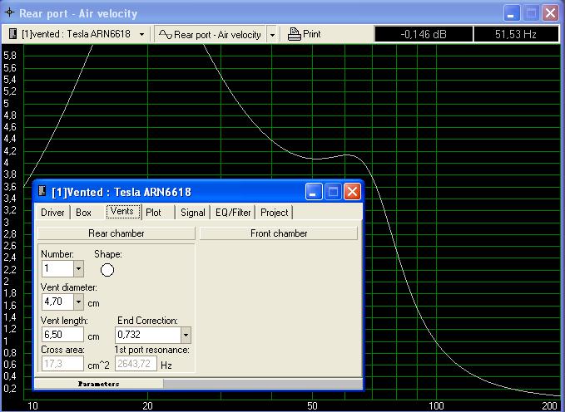Viewport: 565px width, 412px height.
Task: Select the circular vent shape icon
Action: 107,270
